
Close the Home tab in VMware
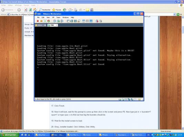[45, 25]
